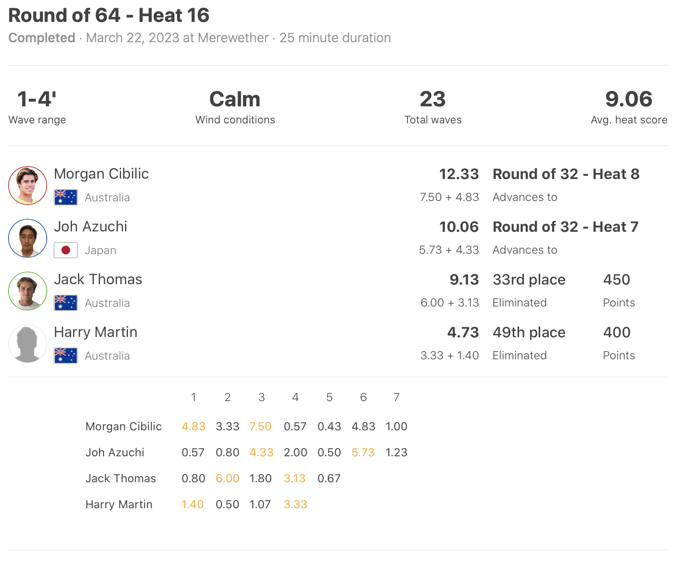Click Joh Azuchi's profile photo
This screenshot has width=676, height=561.
[28, 238]
